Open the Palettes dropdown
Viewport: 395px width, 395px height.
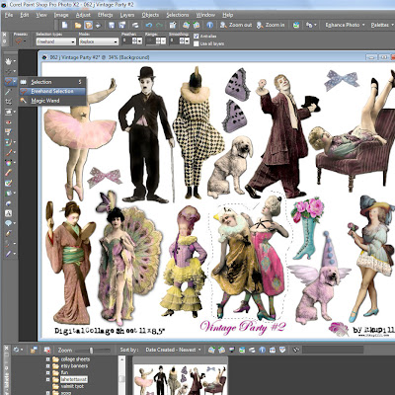pyautogui.click(x=382, y=25)
